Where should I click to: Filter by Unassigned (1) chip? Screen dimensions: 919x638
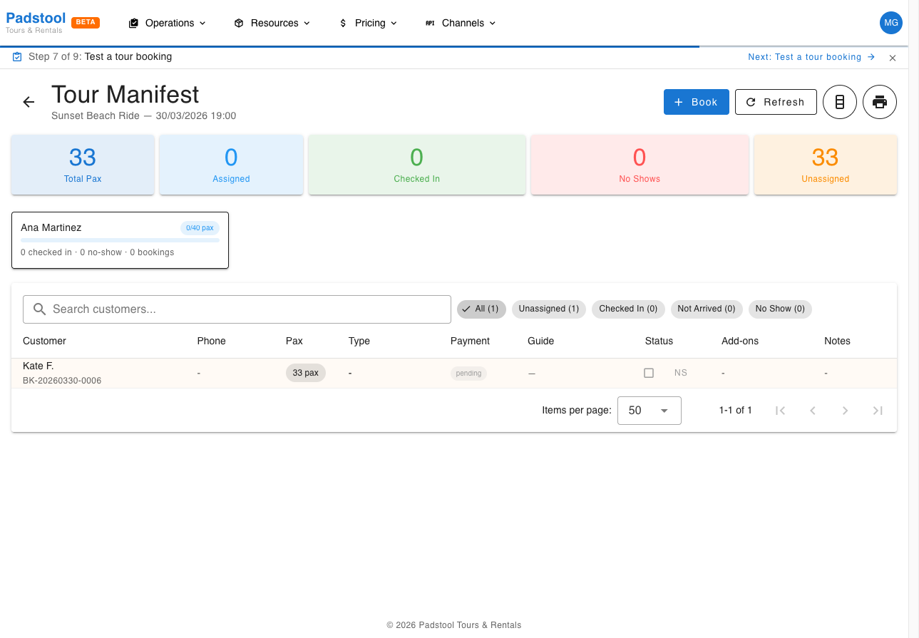(549, 309)
